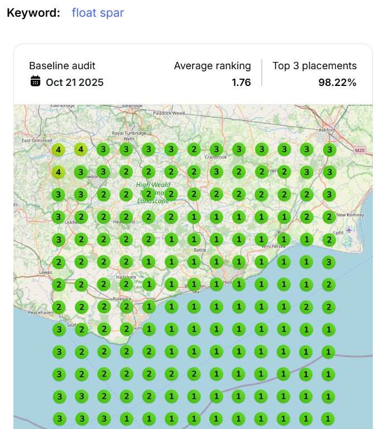
Task: Click the Top 3 placements 98.22% figure
Action: tap(337, 82)
